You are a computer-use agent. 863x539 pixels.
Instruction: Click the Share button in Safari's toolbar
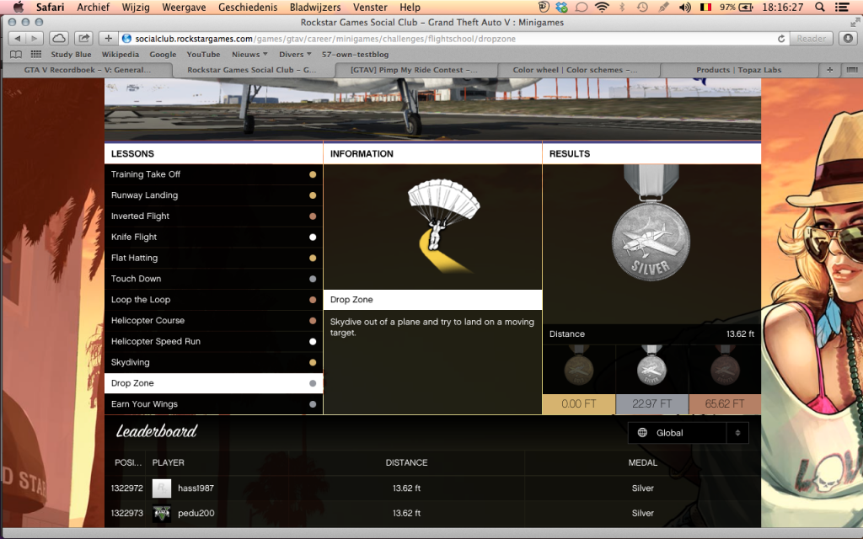(x=83, y=39)
